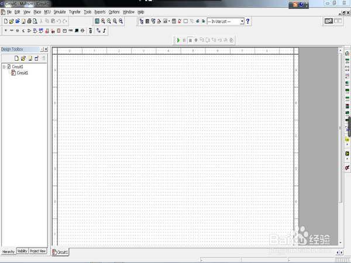This screenshot has width=351, height=263.
Task: Switch to the Project View tab
Action: [37, 251]
